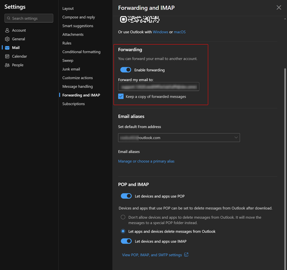Click Manage or choose a primary alias
The height and width of the screenshot is (270, 287).
(x=146, y=161)
